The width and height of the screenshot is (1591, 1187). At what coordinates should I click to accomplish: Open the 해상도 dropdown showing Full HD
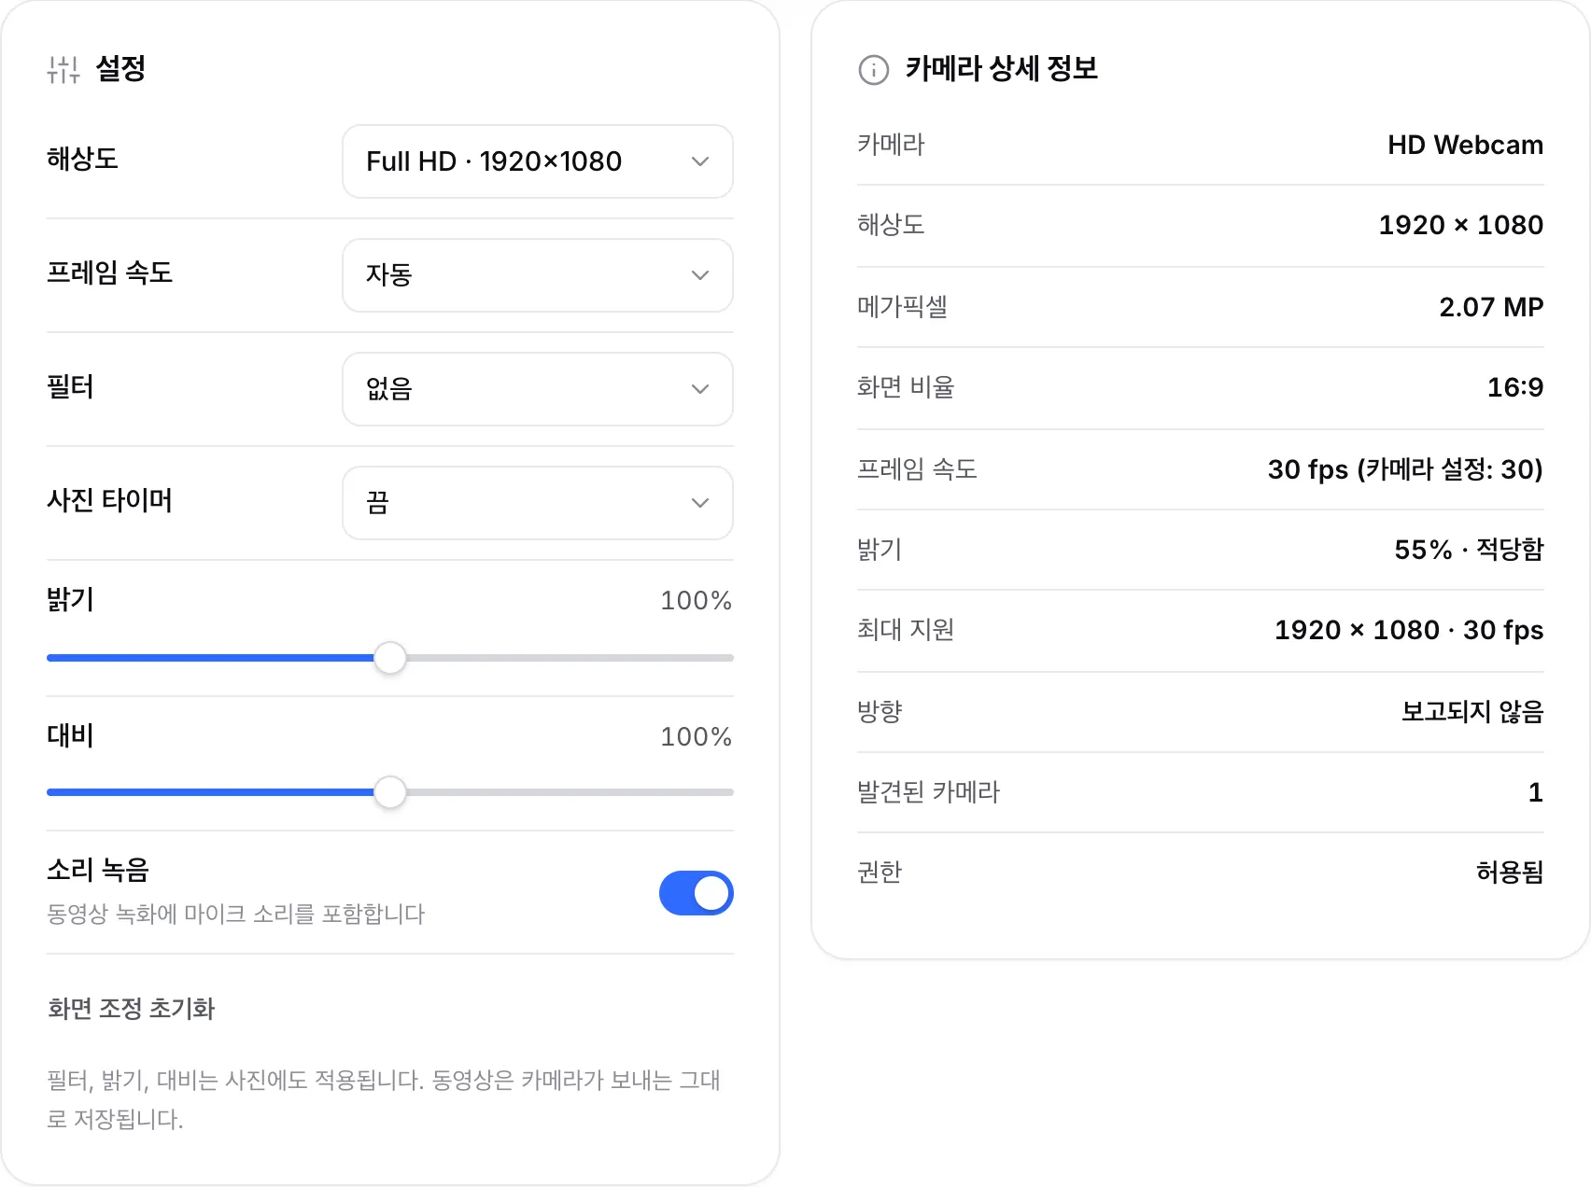click(x=538, y=161)
